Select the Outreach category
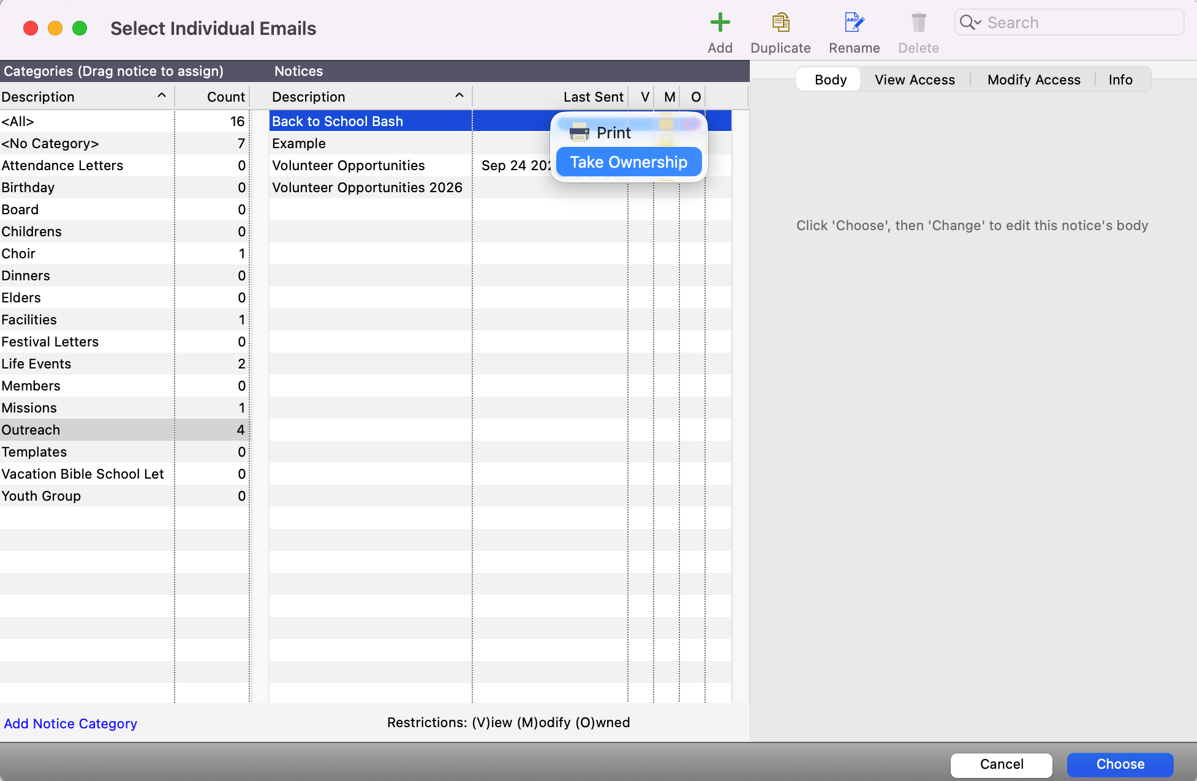This screenshot has width=1197, height=781. (x=124, y=430)
